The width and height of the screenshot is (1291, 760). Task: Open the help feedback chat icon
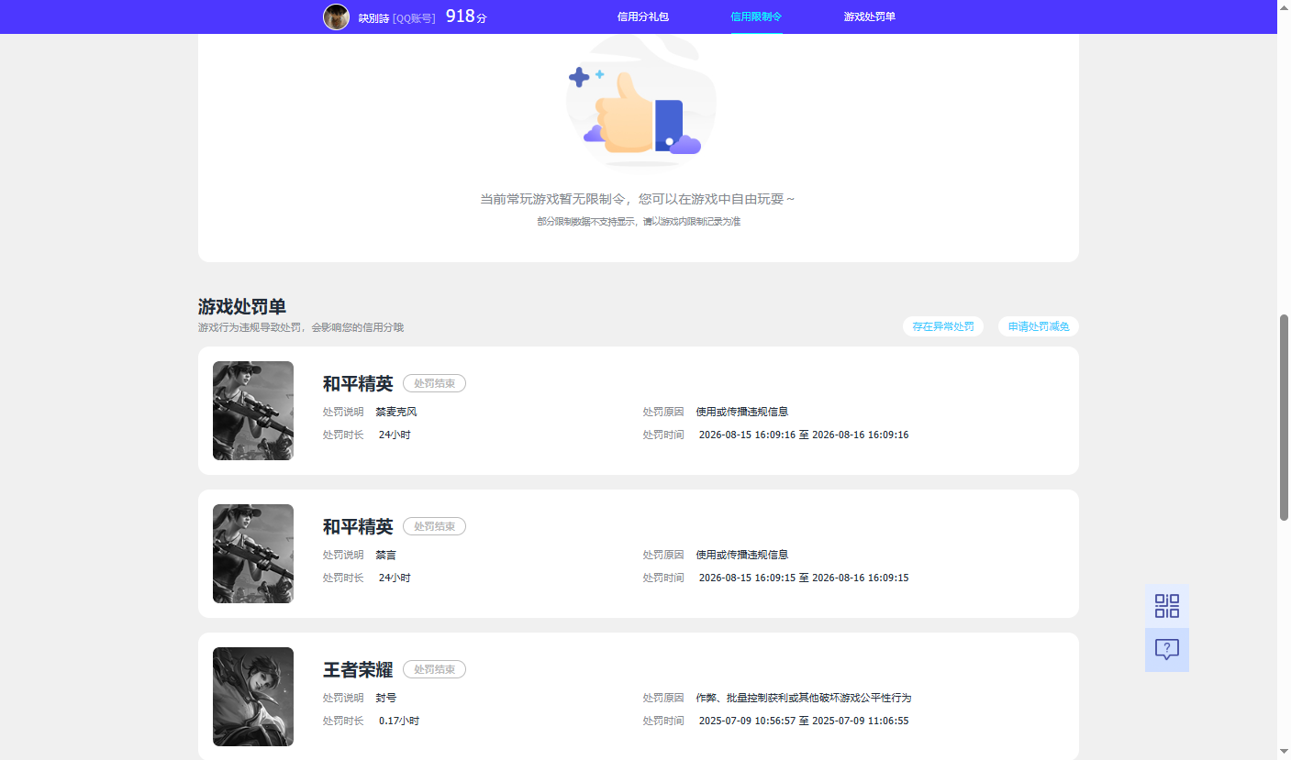tap(1166, 650)
